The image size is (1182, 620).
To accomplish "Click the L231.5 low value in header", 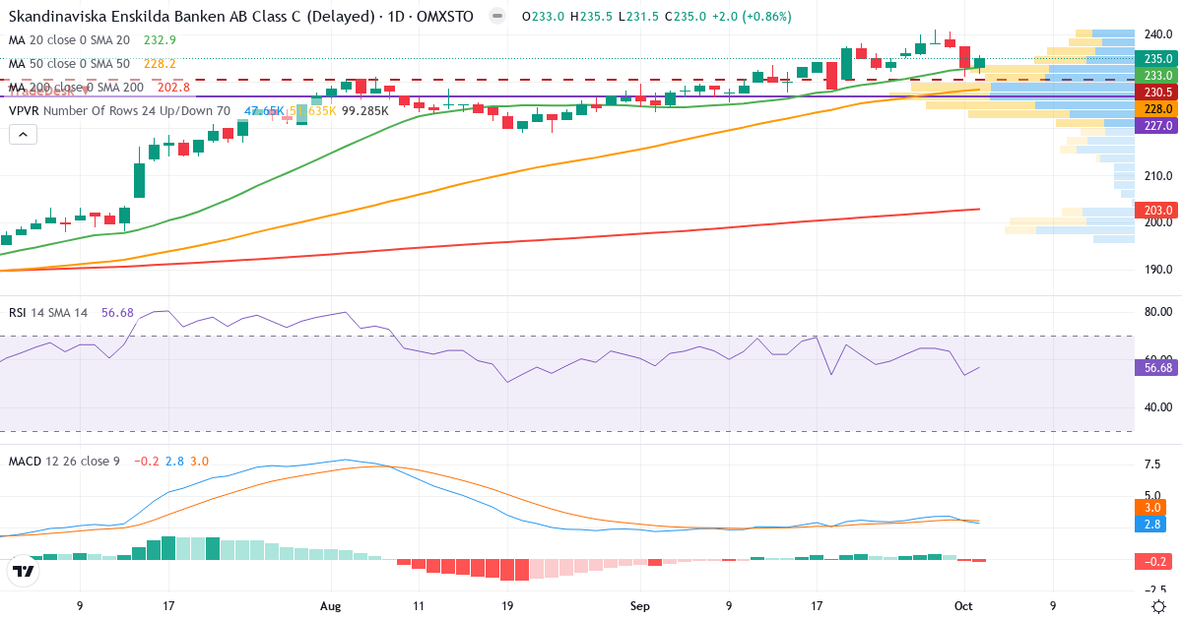I will [638, 17].
